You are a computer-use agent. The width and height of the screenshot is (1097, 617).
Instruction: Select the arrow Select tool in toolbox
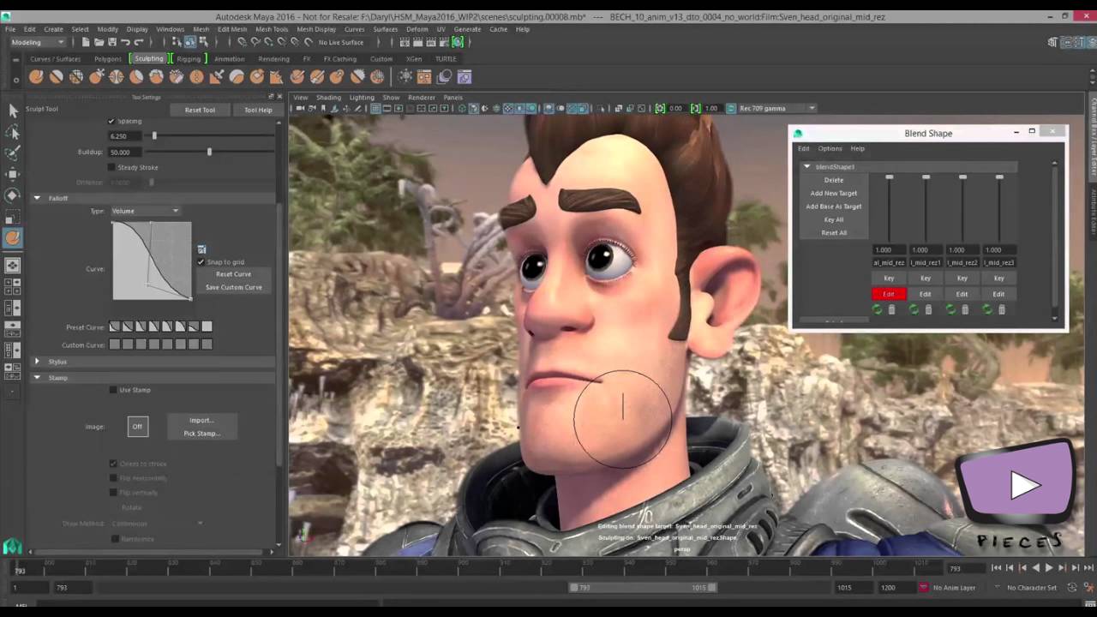tap(13, 111)
